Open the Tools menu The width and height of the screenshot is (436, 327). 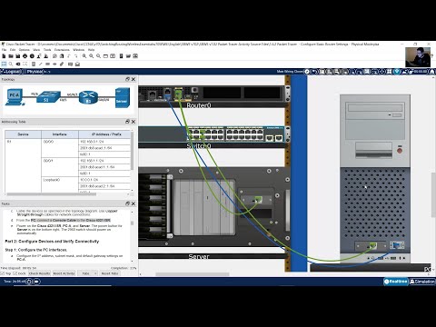tap(47, 50)
